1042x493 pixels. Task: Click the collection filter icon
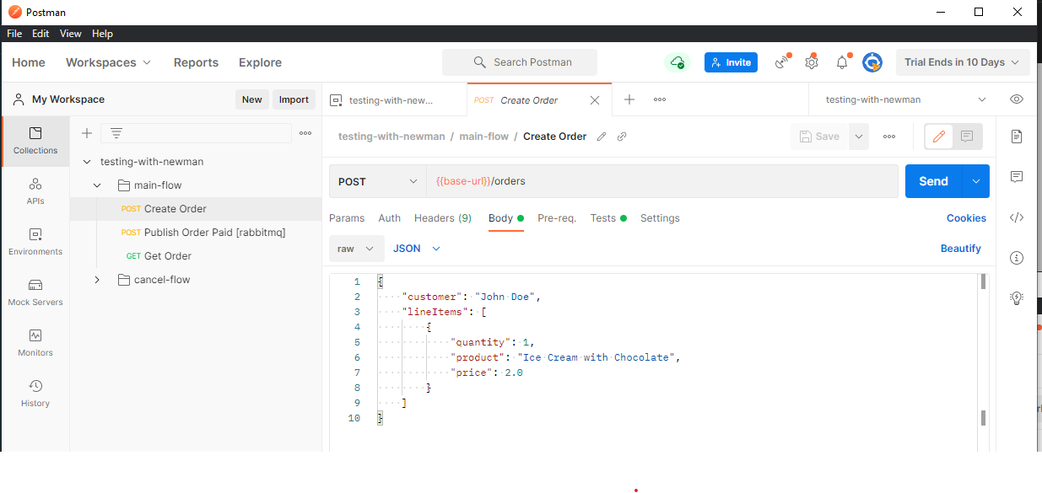(116, 133)
